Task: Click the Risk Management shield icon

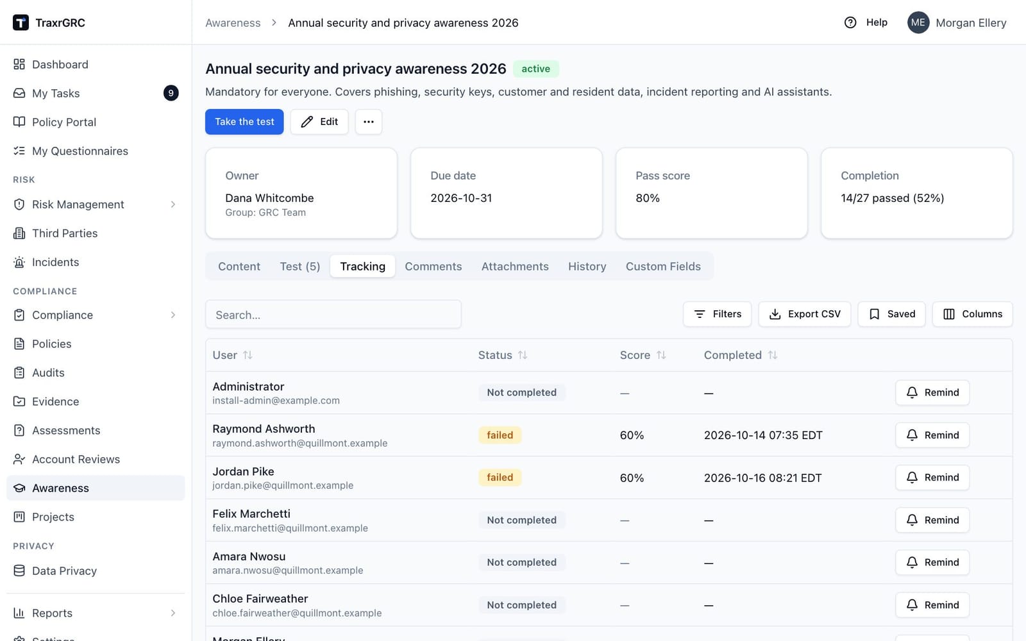Action: (19, 204)
